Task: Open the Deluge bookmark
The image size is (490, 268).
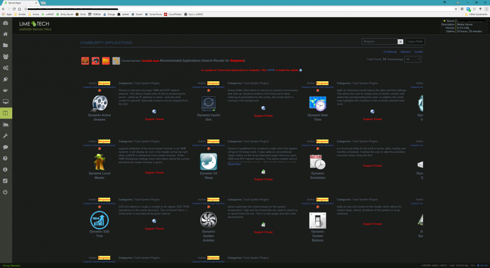Action: [109, 14]
